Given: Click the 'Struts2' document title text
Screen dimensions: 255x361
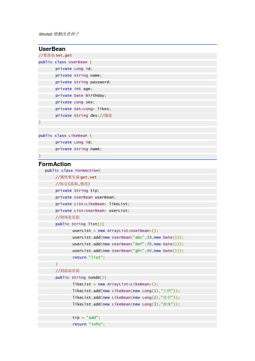Looking at the screenshot, I should pos(59,34).
